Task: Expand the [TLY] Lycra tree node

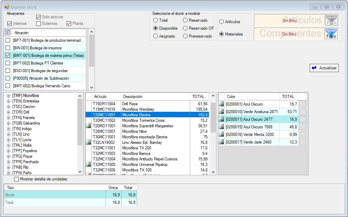Action: pyautogui.click(x=8, y=140)
